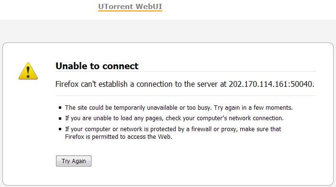Click square bullet before "If your computer or network"
Image resolution: width=336 pixels, height=187 pixels.
click(x=60, y=129)
